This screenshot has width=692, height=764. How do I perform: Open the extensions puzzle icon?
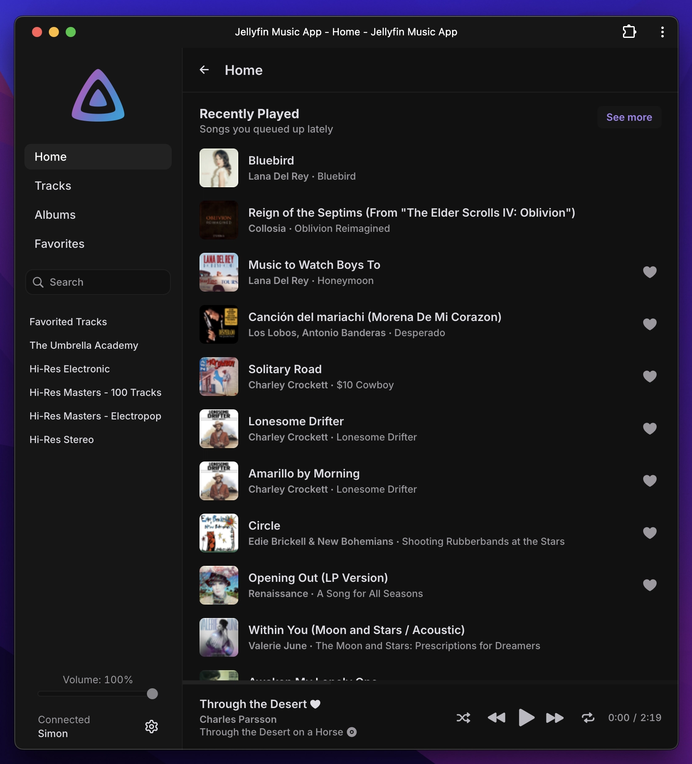pyautogui.click(x=629, y=32)
